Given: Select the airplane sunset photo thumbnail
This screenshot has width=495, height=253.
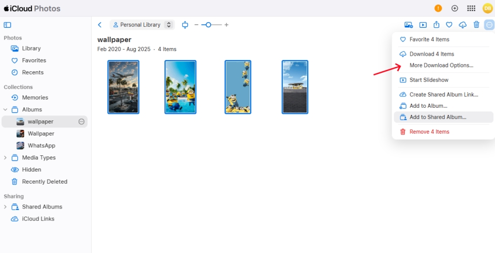Looking at the screenshot, I should point(123,87).
